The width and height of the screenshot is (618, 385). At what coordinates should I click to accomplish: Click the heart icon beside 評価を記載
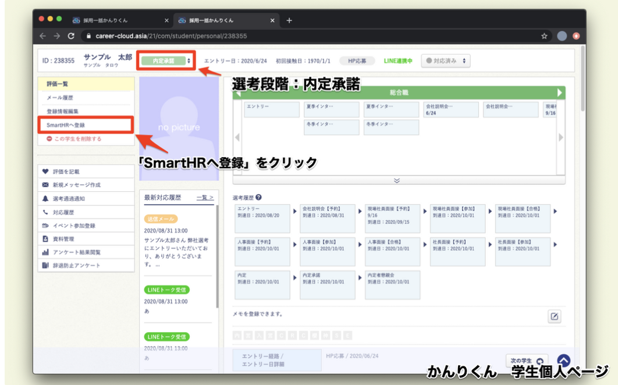click(x=45, y=172)
